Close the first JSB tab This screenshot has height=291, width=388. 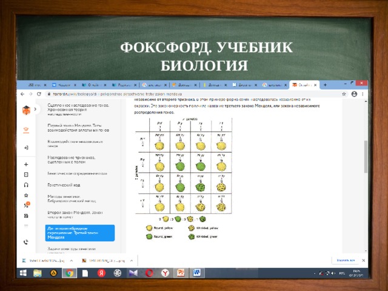(x=45, y=85)
